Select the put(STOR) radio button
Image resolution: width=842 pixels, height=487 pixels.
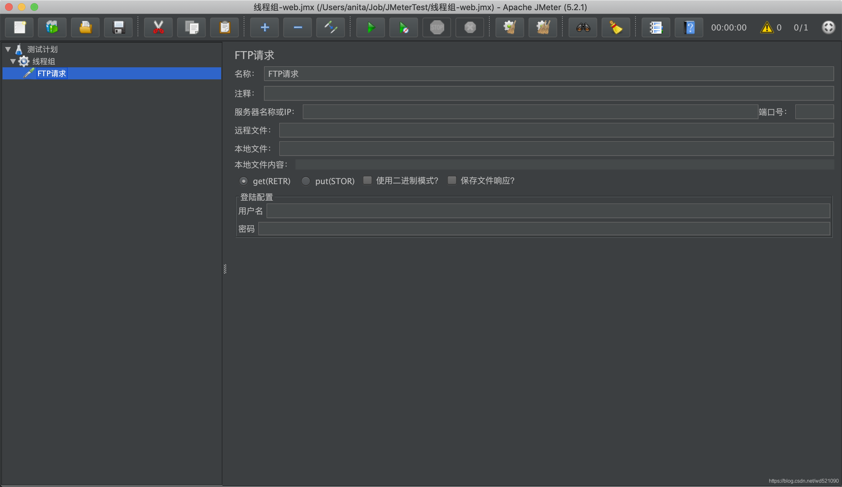(306, 181)
